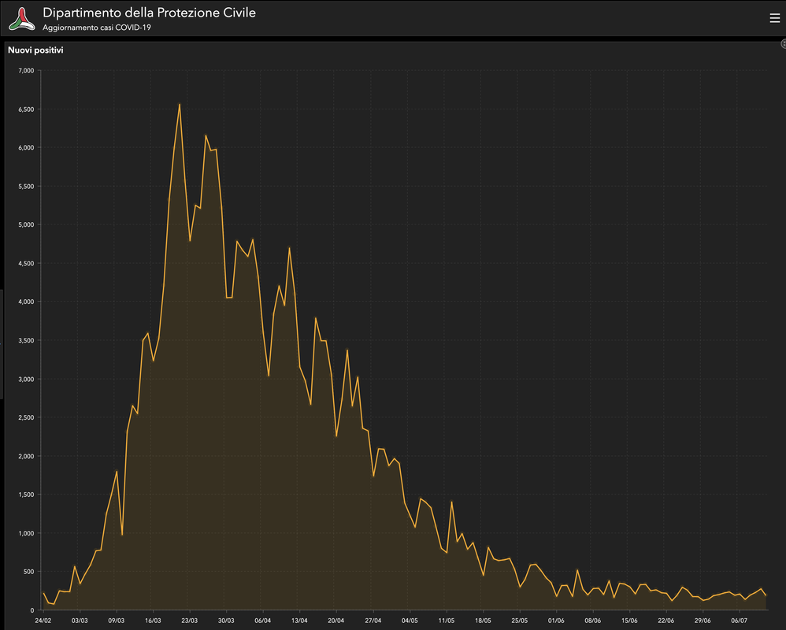Image resolution: width=786 pixels, height=630 pixels.
Task: Click the 'Dipartimento della Protezione Civile' title
Action: 149,13
